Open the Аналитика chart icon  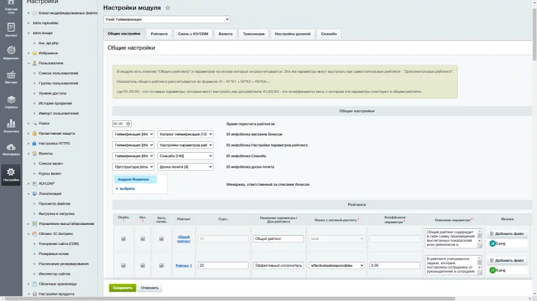click(11, 126)
